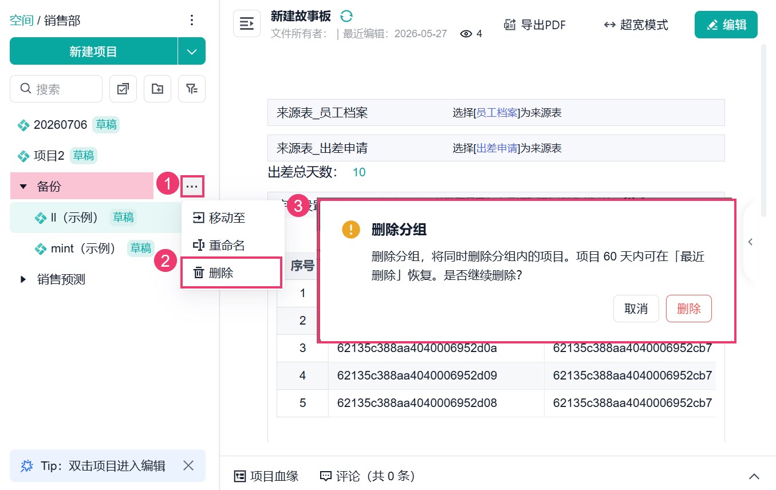This screenshot has width=776, height=490.
Task: Click 取消 in the delete dialog
Action: 636,309
